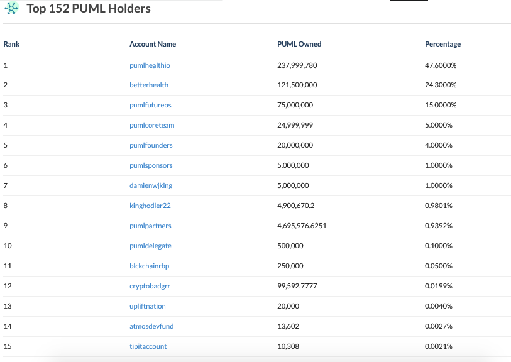Open the betterhealth account page
Viewport: 511px width, 362px height.
pos(149,85)
